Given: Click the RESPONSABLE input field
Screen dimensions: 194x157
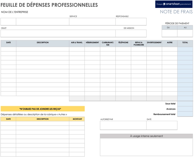Looking at the screenshot, I should tap(131, 22).
